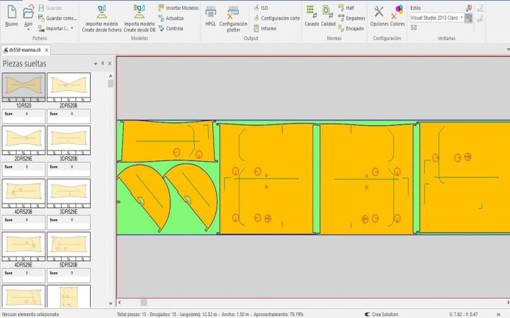The height and width of the screenshot is (318, 510).
Task: Expand the Importar dropdown arrow
Action: pyautogui.click(x=72, y=28)
